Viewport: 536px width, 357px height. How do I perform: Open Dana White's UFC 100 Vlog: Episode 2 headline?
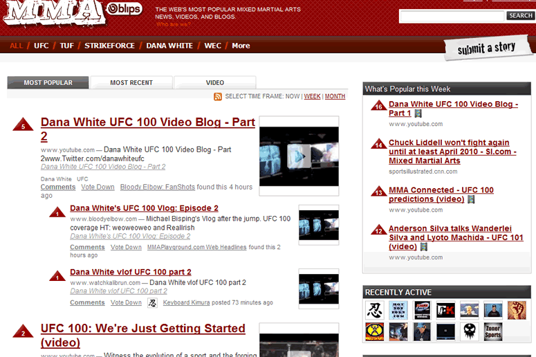144,208
